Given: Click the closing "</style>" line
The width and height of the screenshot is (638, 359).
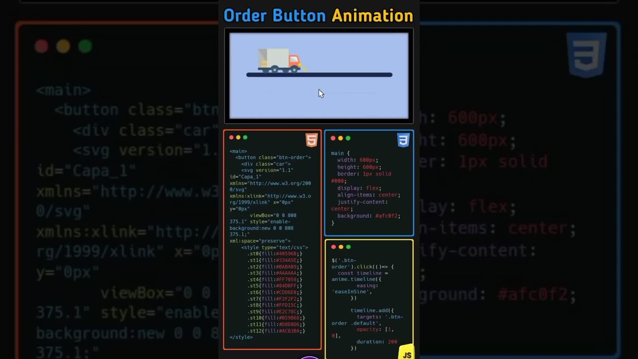Looking at the screenshot, I should [x=241, y=338].
